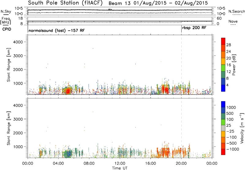Click the "-25" tick on Velocity colorbar
Viewport: 245px width, 170px height.
(x=230, y=131)
